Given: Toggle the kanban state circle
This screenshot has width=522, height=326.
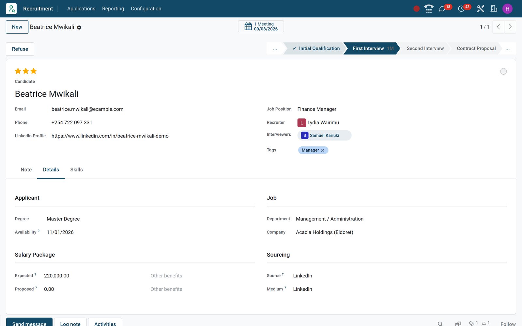Looking at the screenshot, I should (x=503, y=71).
